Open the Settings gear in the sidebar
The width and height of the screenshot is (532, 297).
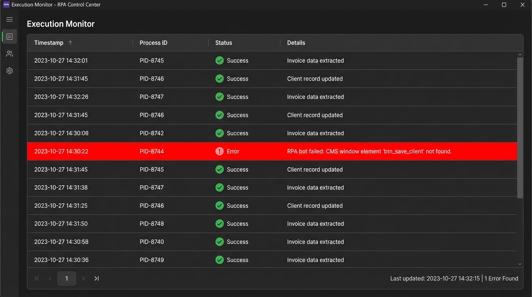pos(9,70)
